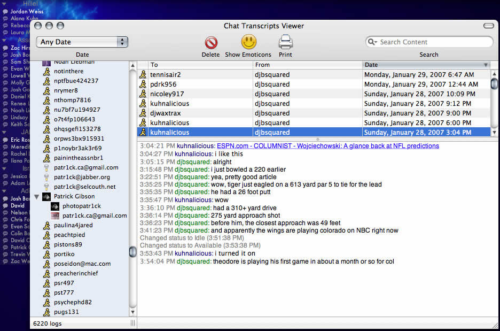
Task: Sort transcripts by the To column
Action: [x=195, y=65]
